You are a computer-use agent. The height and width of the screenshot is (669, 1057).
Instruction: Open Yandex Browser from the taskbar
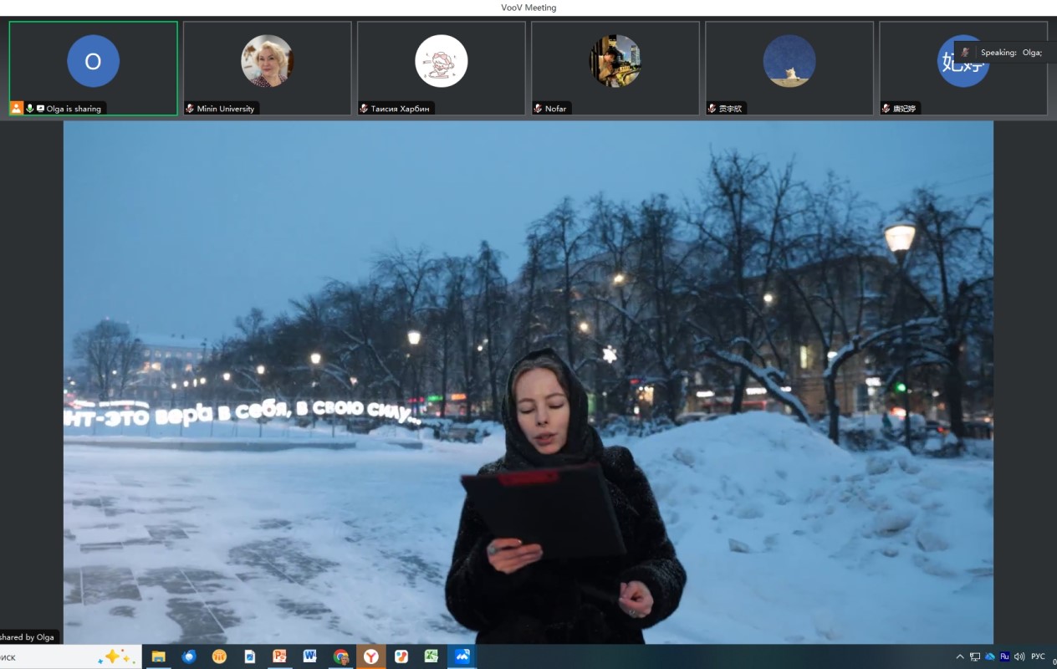(370, 656)
